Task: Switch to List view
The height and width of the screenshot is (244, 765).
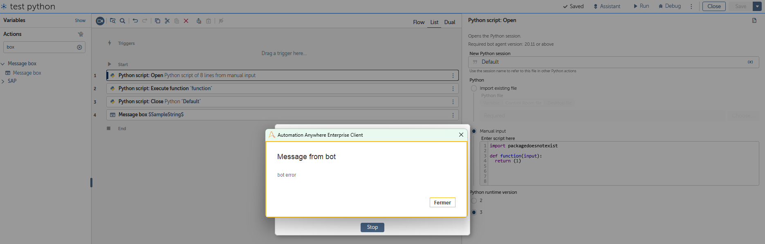Action: [x=434, y=22]
